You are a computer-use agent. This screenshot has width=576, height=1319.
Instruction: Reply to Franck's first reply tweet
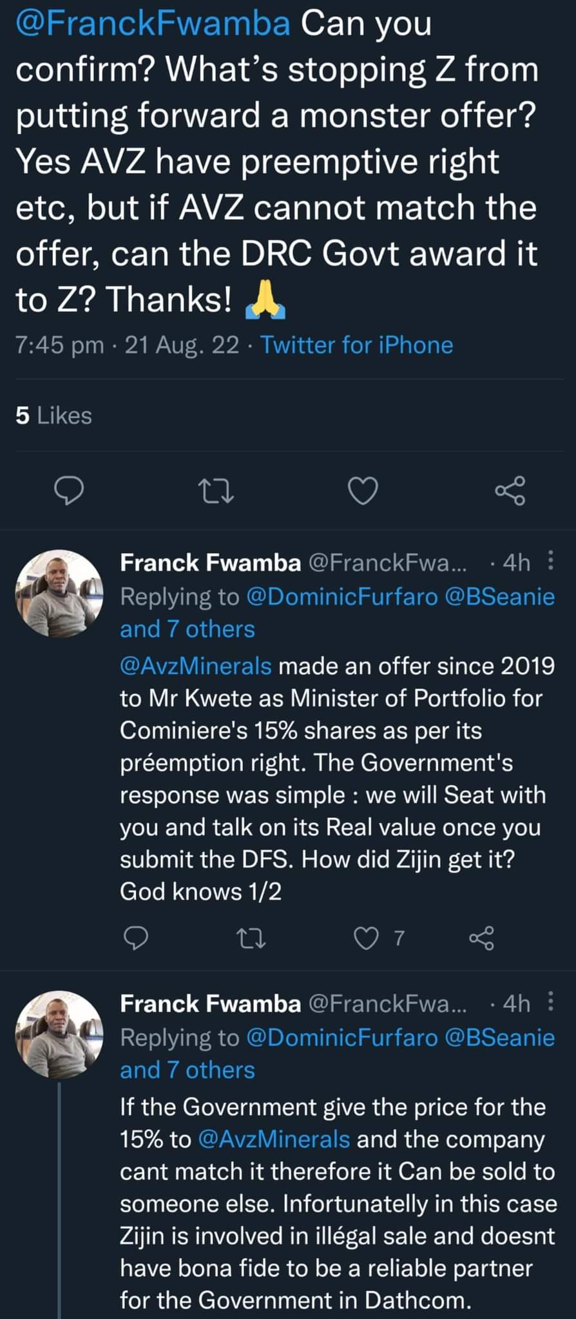click(x=135, y=938)
